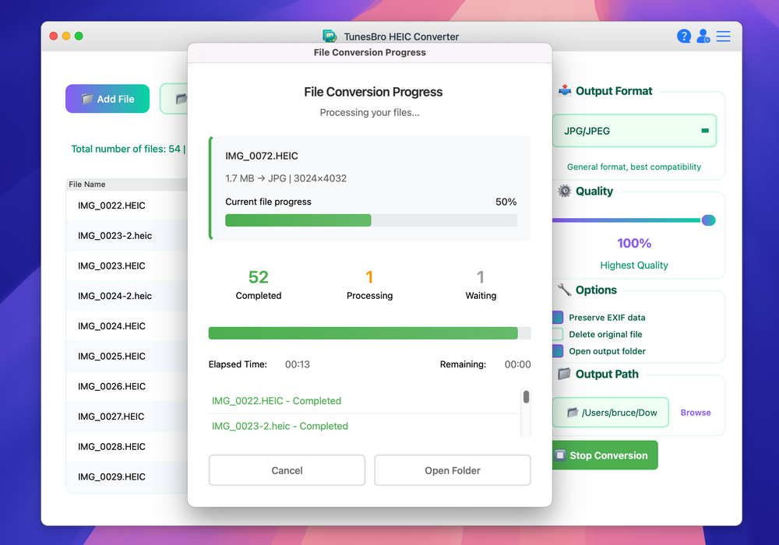Click folder icon inside output path field
This screenshot has height=545, width=779.
573,413
